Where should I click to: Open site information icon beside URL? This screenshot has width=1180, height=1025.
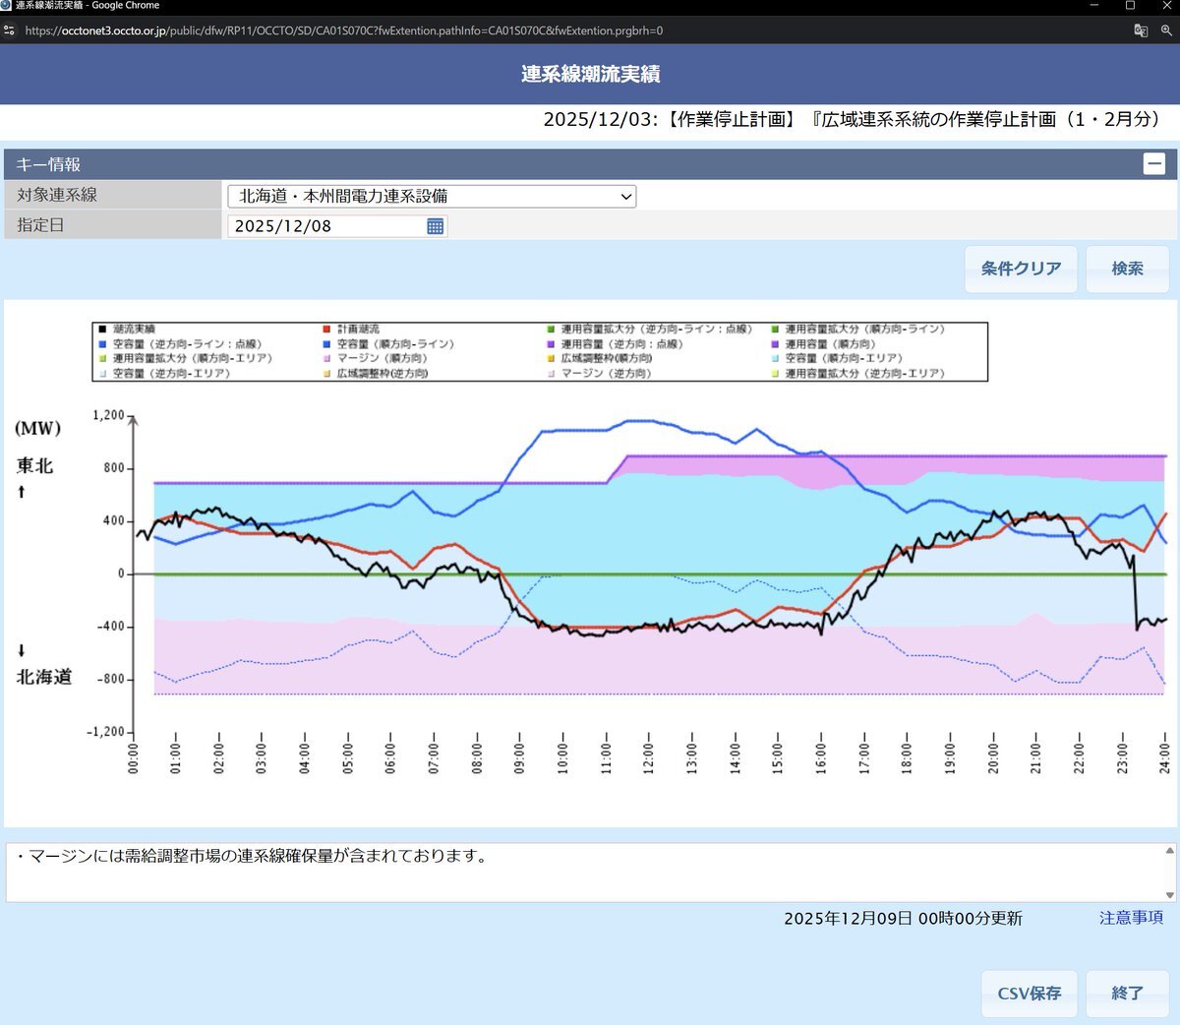click(10, 30)
